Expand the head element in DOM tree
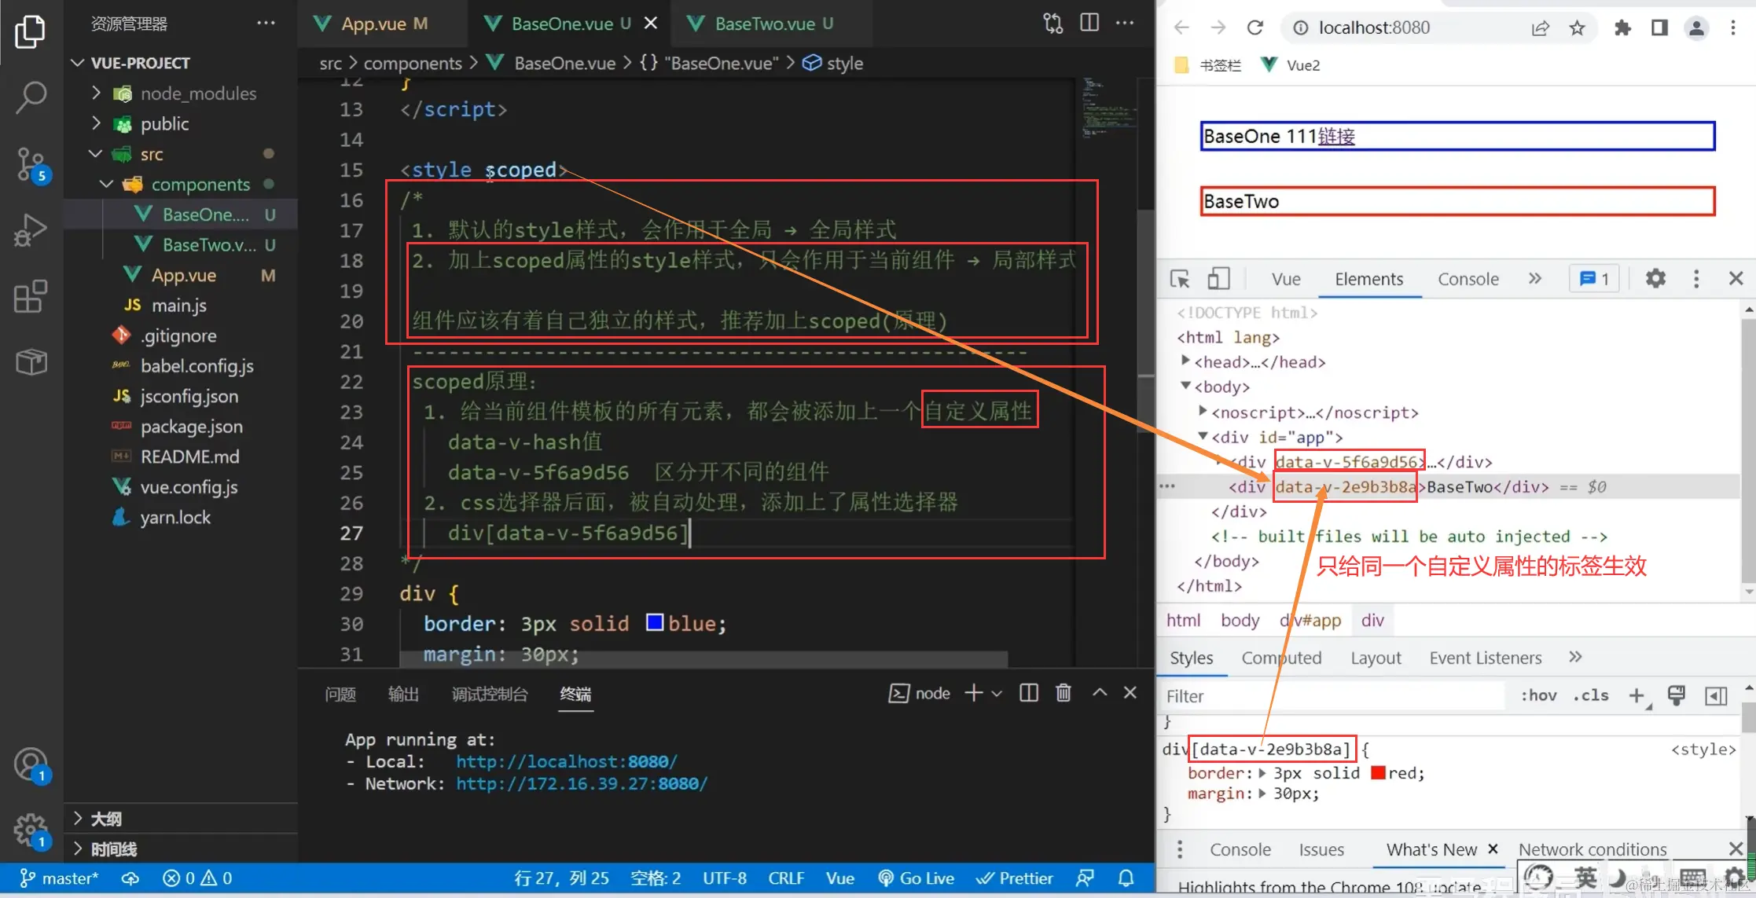 1185,361
